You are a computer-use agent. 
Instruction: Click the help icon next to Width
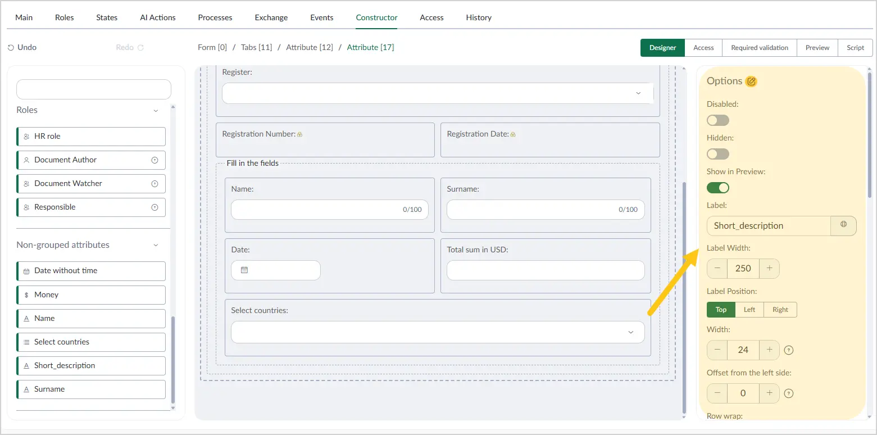coord(789,350)
